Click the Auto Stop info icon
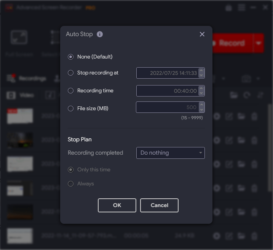Image resolution: width=273 pixels, height=250 pixels. 100,34
